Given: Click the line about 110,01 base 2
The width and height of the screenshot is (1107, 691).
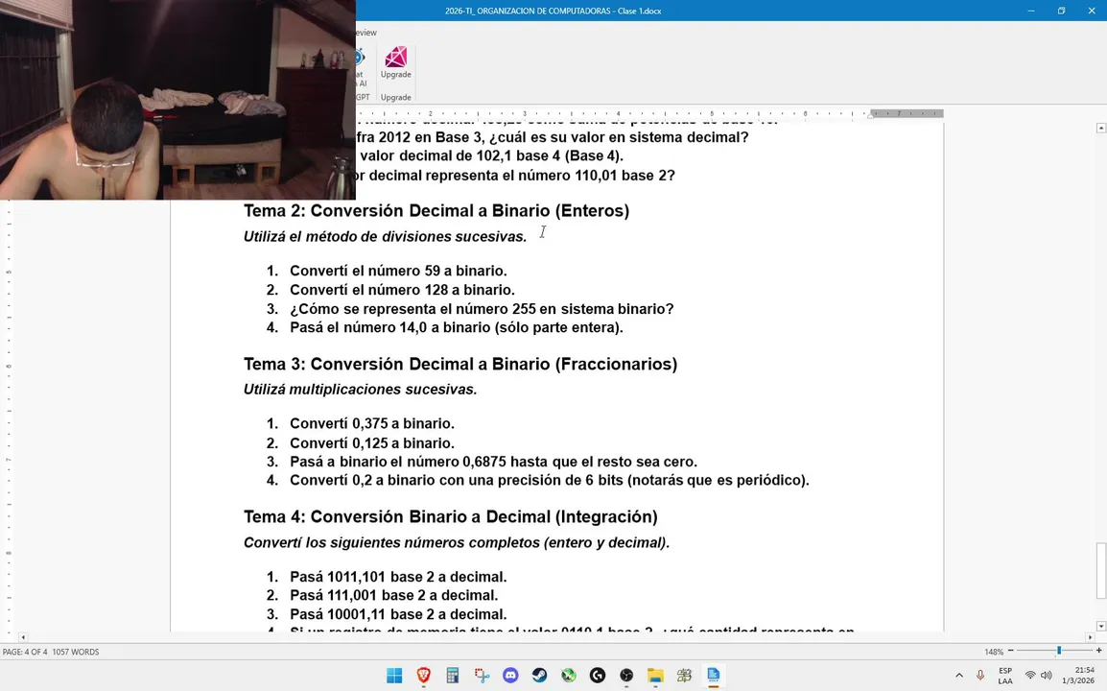Looking at the screenshot, I should point(515,176).
